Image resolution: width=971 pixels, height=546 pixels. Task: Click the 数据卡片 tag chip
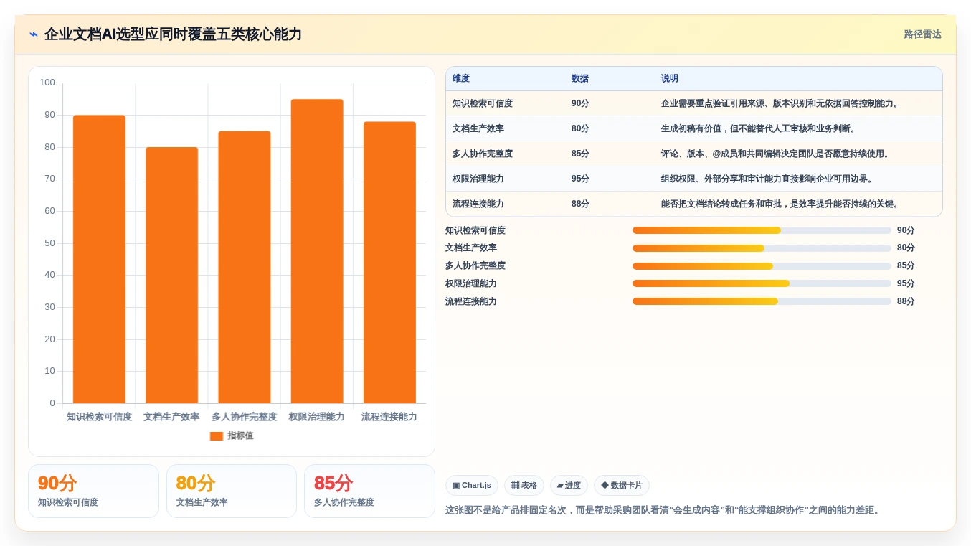coord(622,486)
